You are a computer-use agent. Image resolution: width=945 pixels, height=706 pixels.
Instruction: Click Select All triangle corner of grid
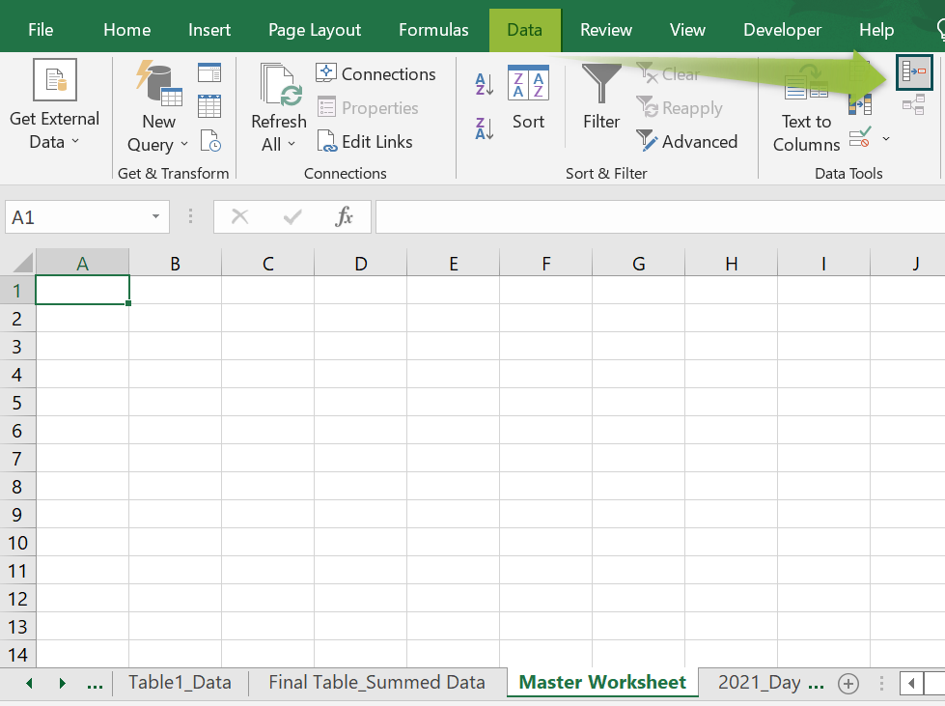click(21, 264)
